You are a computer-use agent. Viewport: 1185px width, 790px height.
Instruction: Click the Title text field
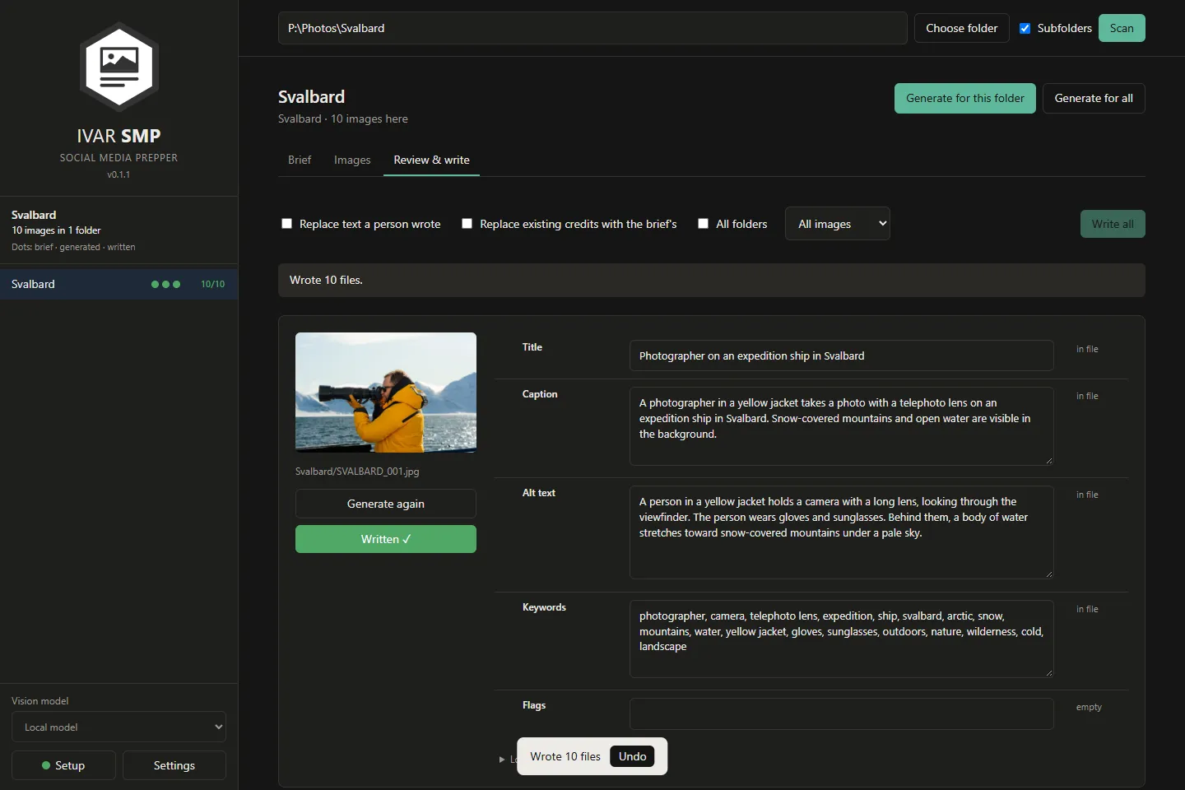point(841,355)
